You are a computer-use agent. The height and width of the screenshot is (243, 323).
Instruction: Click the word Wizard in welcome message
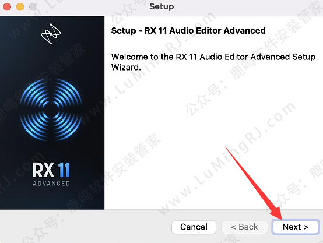pyautogui.click(x=126, y=68)
